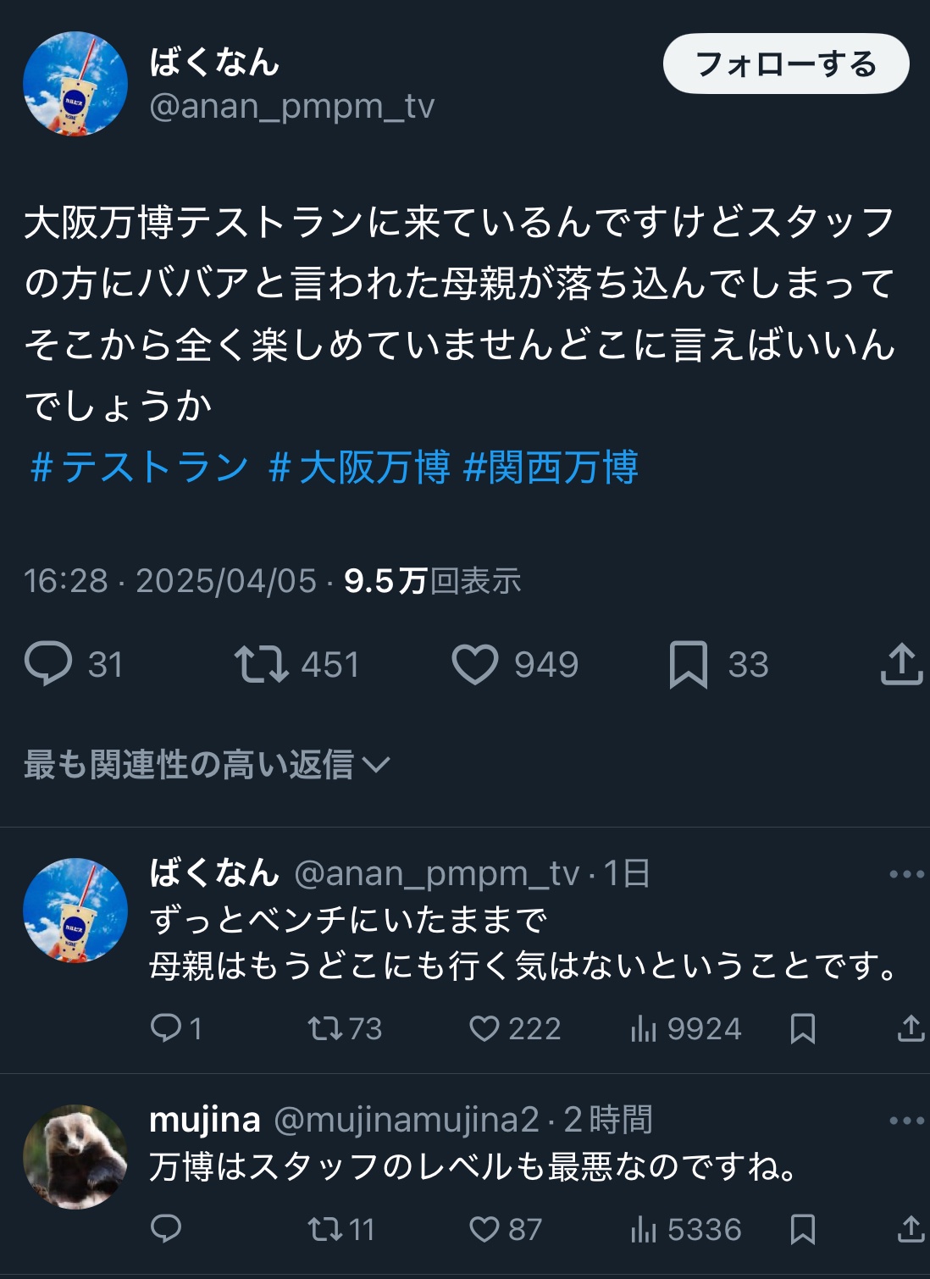Image resolution: width=930 pixels, height=1279 pixels.
Task: Repost ばくなん's reply with 73 reposts
Action: point(324,1028)
